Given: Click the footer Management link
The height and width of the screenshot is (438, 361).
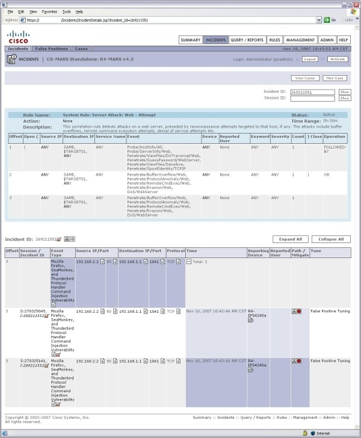Looking at the screenshot, I should click(305, 418).
